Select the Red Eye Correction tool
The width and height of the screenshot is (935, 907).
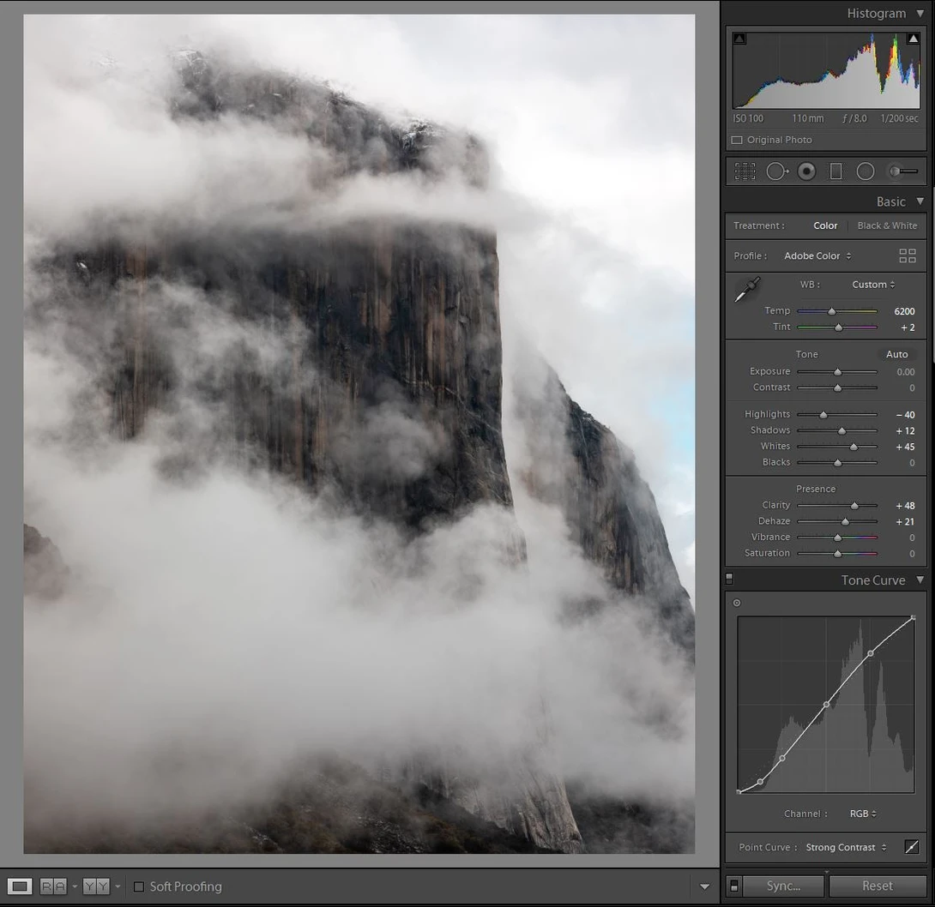point(806,171)
